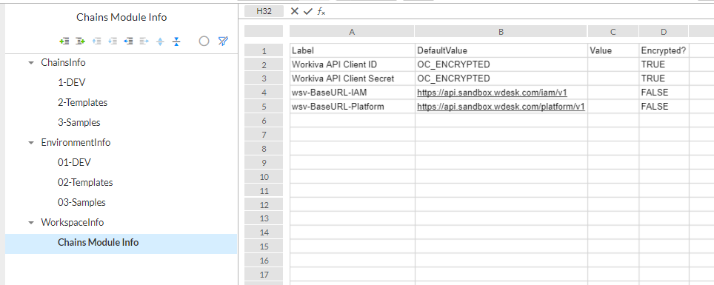Open the api.sandbox.wdesk.com/iam/v1 link
Screen dimensions: 714x285
493,93
